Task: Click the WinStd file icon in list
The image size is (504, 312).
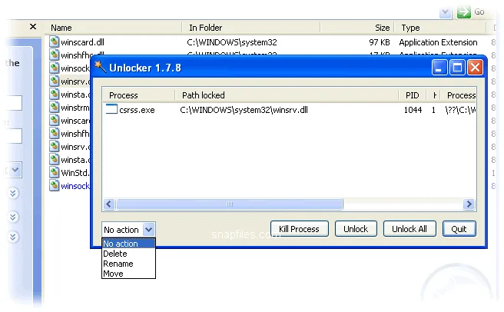Action: [55, 172]
